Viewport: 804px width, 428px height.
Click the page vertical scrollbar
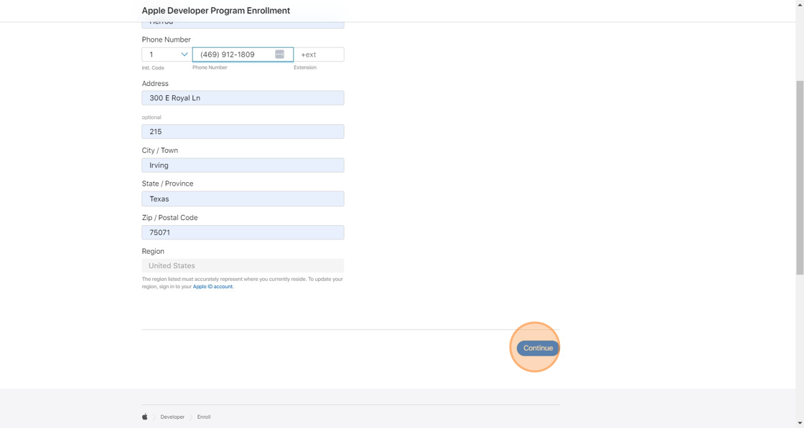click(800, 178)
